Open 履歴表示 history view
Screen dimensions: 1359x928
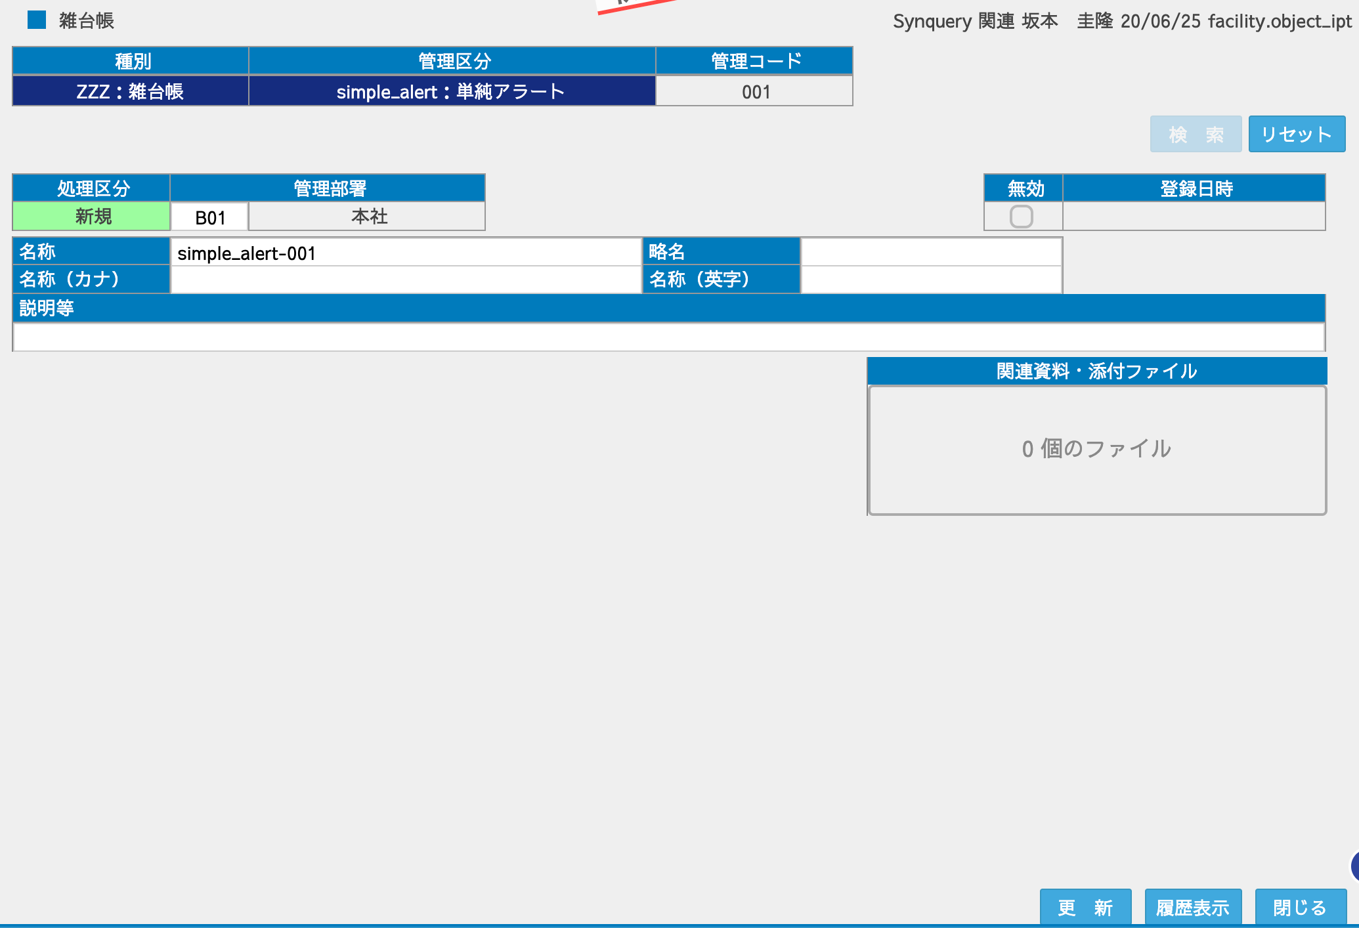tap(1193, 907)
